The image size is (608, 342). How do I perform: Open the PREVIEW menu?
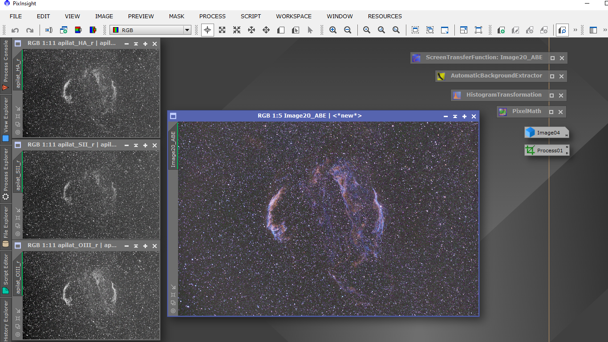point(141,16)
